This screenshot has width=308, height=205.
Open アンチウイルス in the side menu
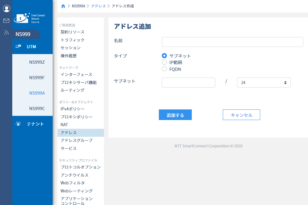[75, 175]
